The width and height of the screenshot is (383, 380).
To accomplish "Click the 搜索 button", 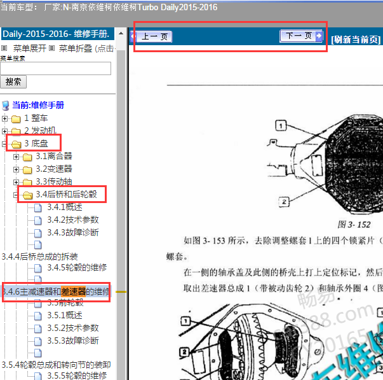I will (x=13, y=81).
